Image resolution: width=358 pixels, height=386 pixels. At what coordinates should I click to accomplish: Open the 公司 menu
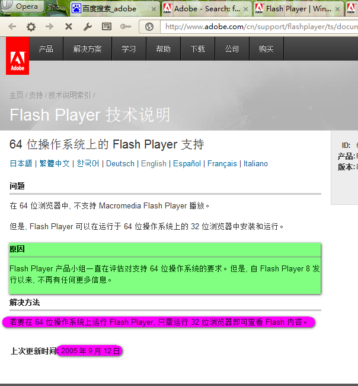pyautogui.click(x=232, y=49)
